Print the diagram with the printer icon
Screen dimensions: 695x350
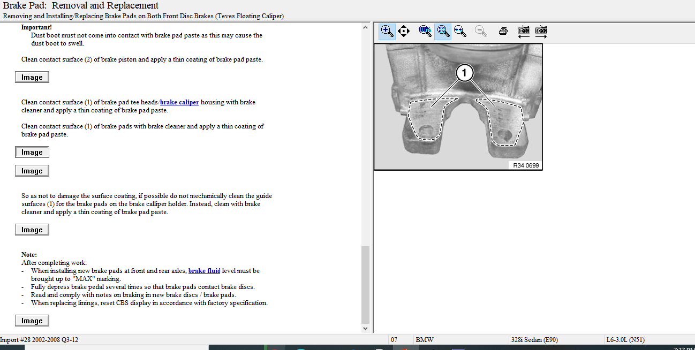(x=503, y=31)
